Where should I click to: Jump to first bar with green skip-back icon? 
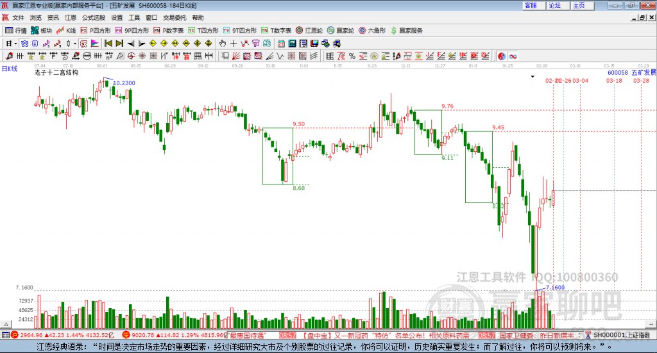coord(108,44)
